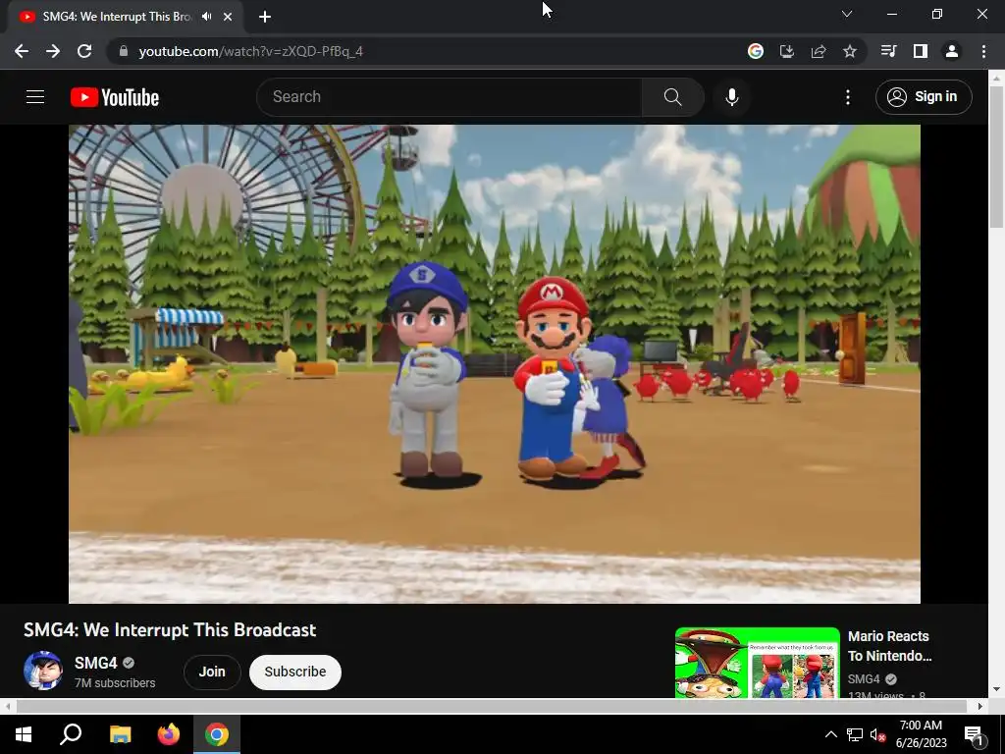Image resolution: width=1005 pixels, height=754 pixels.
Task: Click the vertical page scrollbar
Action: (996, 157)
